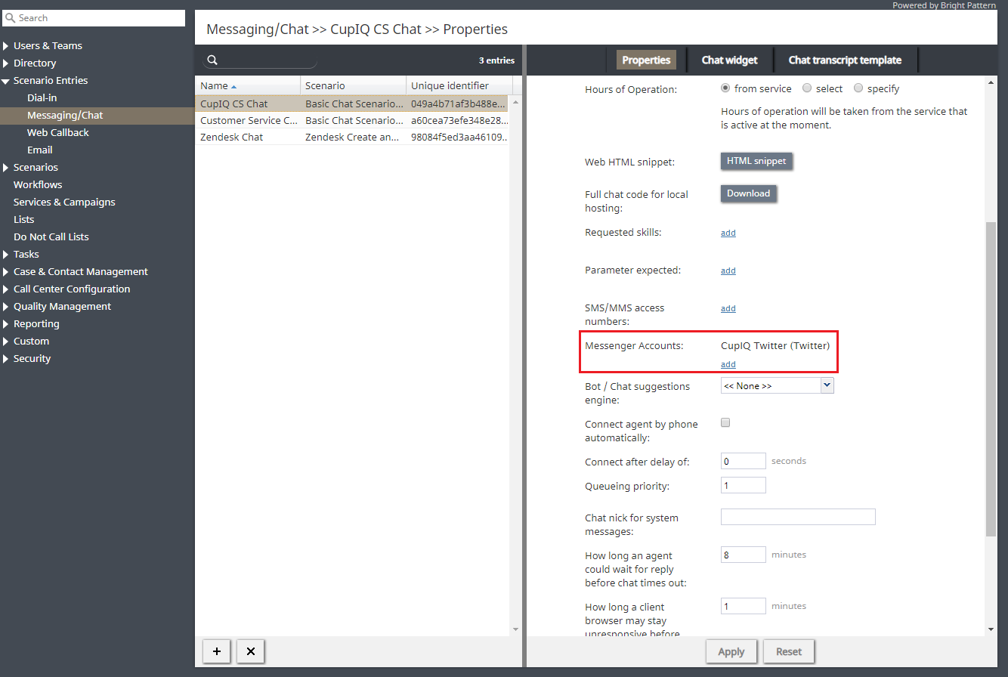Open Web Callback entries
Screen dimensions: 1008x677
(x=58, y=132)
